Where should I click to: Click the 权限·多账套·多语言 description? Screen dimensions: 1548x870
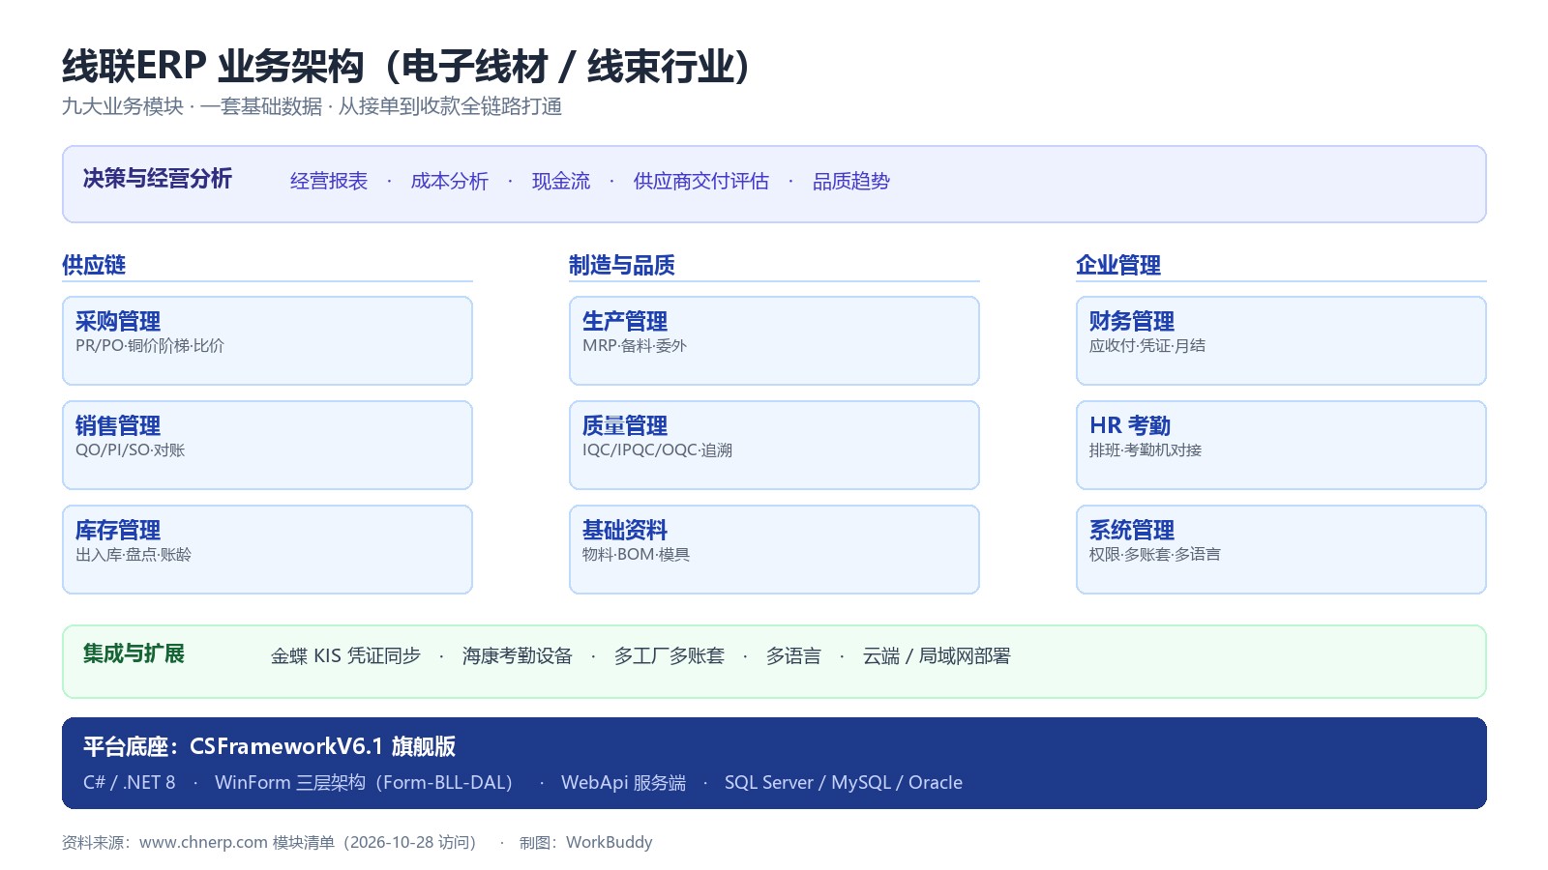[x=1155, y=554]
